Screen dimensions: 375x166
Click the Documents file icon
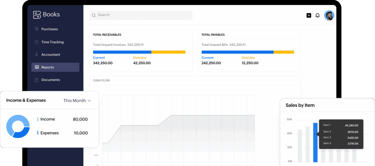click(x=37, y=80)
